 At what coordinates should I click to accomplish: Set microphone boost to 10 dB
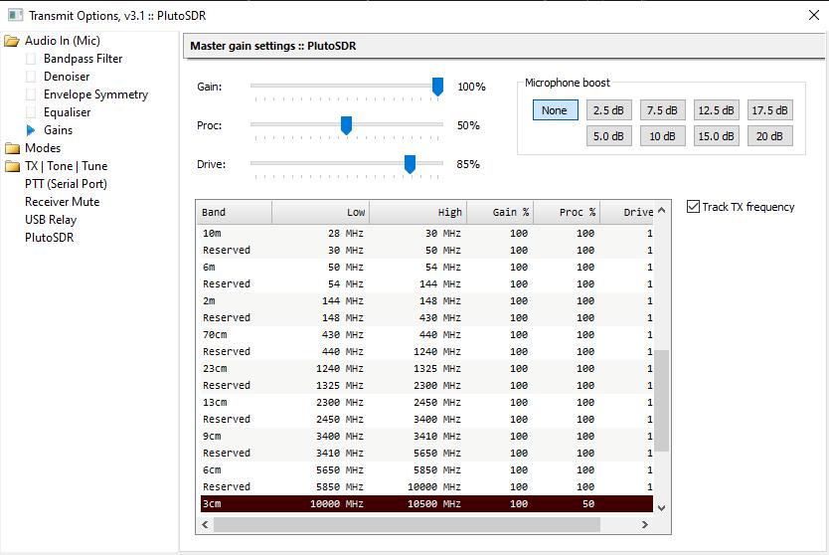click(x=662, y=136)
